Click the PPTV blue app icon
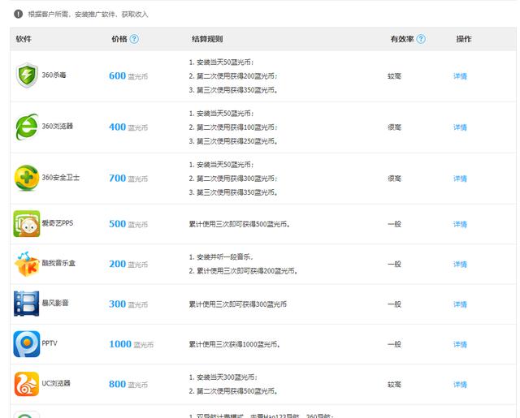The width and height of the screenshot is (520, 418). 27,344
